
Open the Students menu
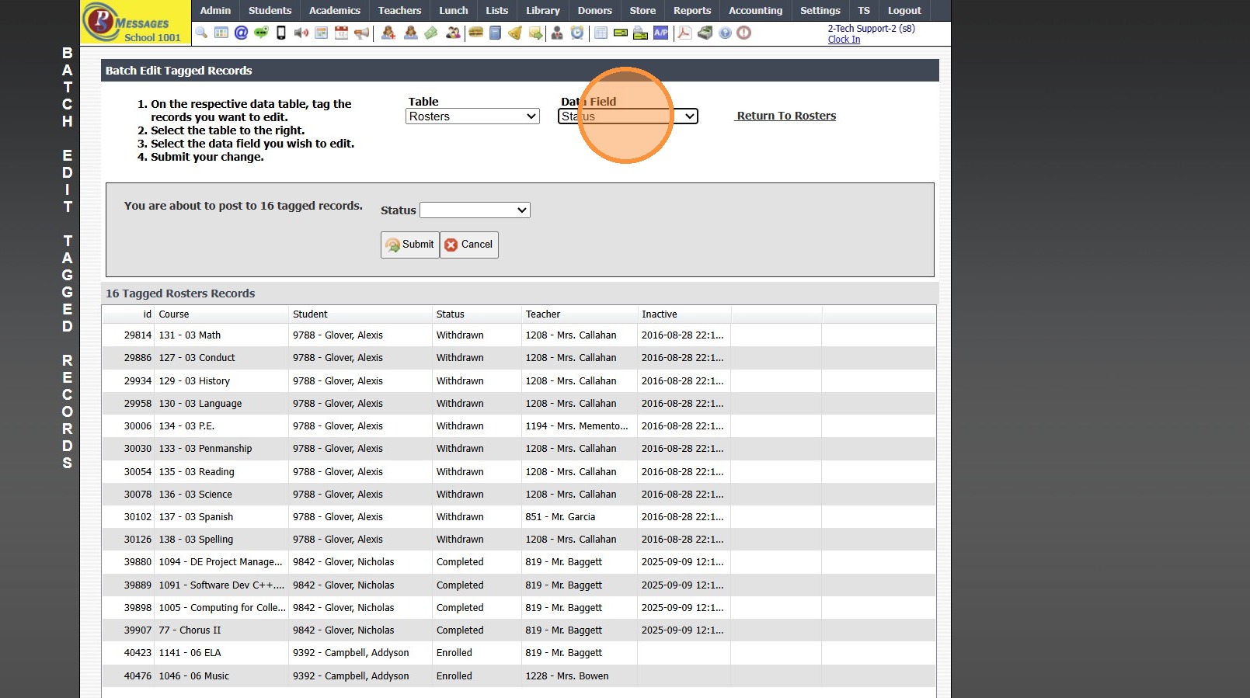(x=270, y=10)
